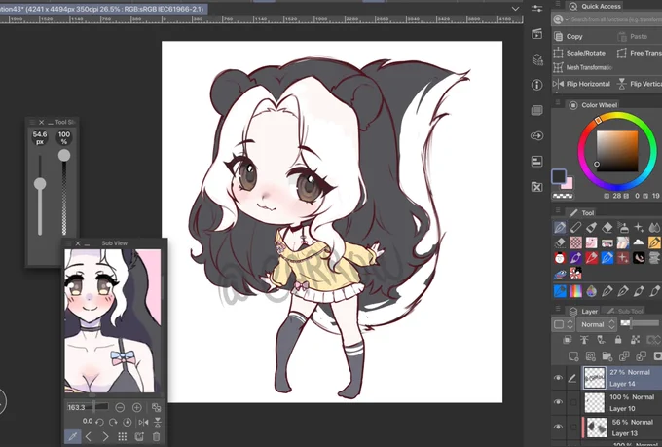
Task: Select the Tool palette tab
Action: click(581, 213)
